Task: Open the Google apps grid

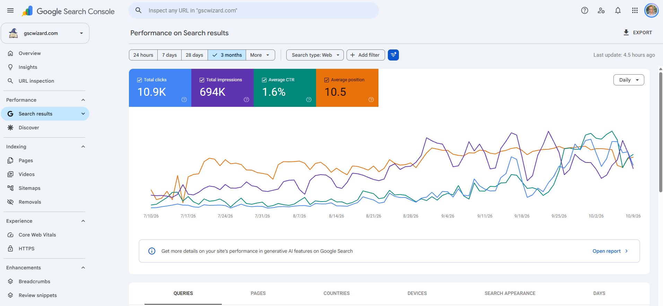Action: 635,10
